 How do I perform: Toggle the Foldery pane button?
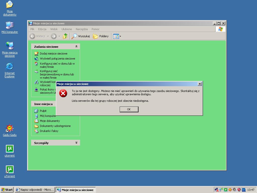click(101, 36)
